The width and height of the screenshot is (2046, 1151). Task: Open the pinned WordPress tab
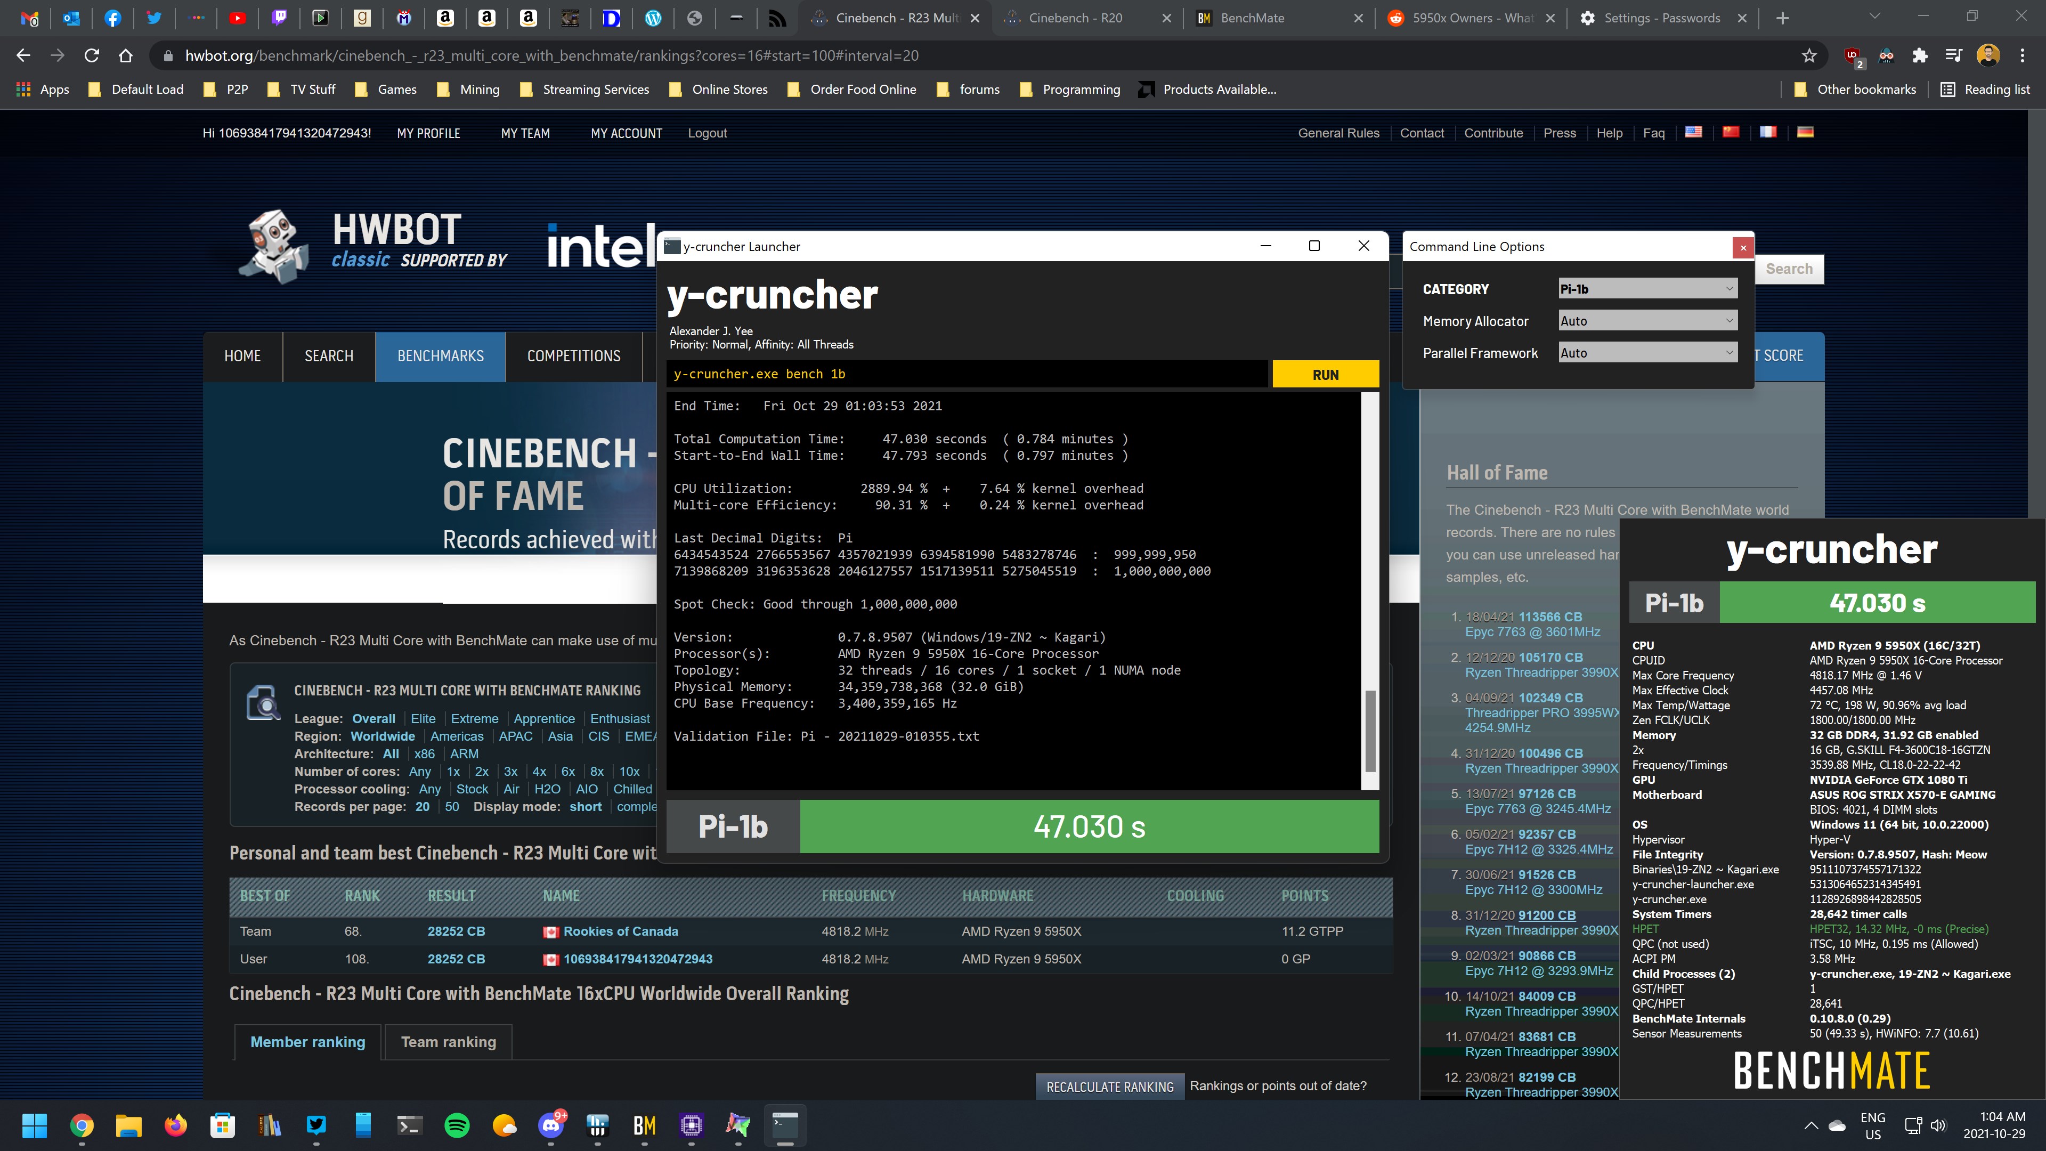coord(653,18)
